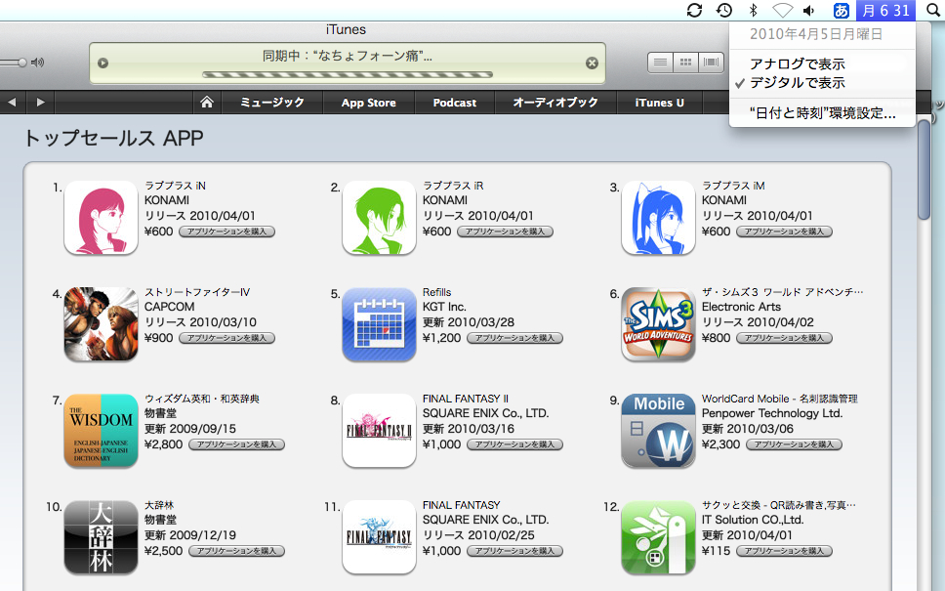Click the SQUARE ENIX name under FINAL FANTASY II
945x591 pixels.
486,414
